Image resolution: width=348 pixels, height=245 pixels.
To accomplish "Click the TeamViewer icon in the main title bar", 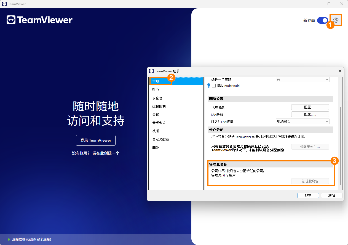I will coord(4,4).
